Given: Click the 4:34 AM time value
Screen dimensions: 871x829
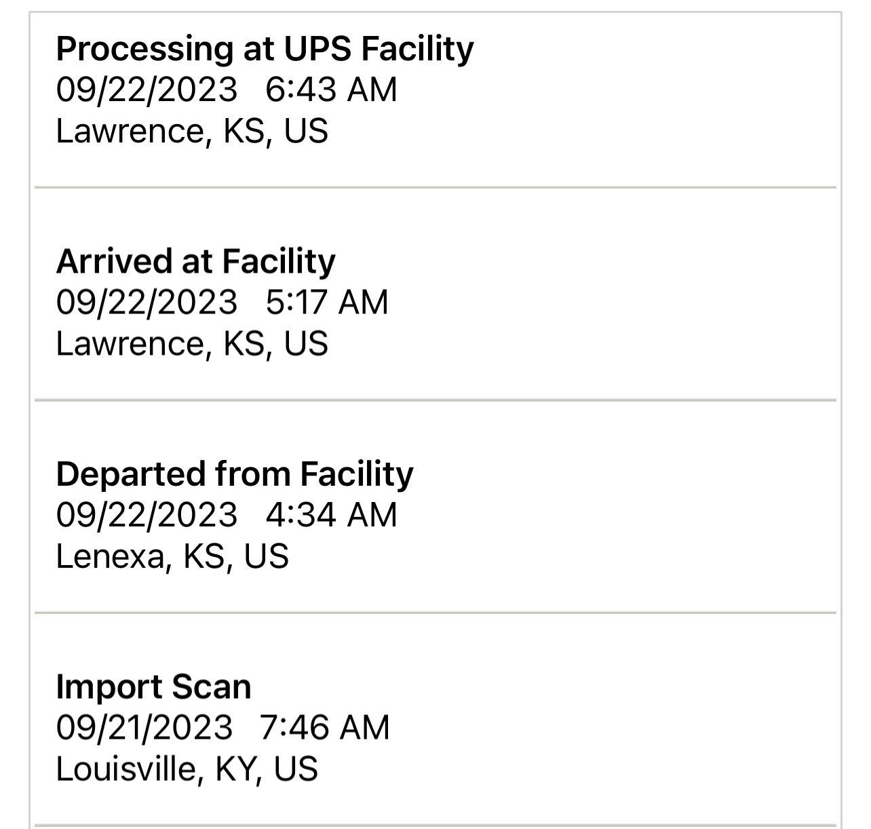Looking at the screenshot, I should point(331,515).
